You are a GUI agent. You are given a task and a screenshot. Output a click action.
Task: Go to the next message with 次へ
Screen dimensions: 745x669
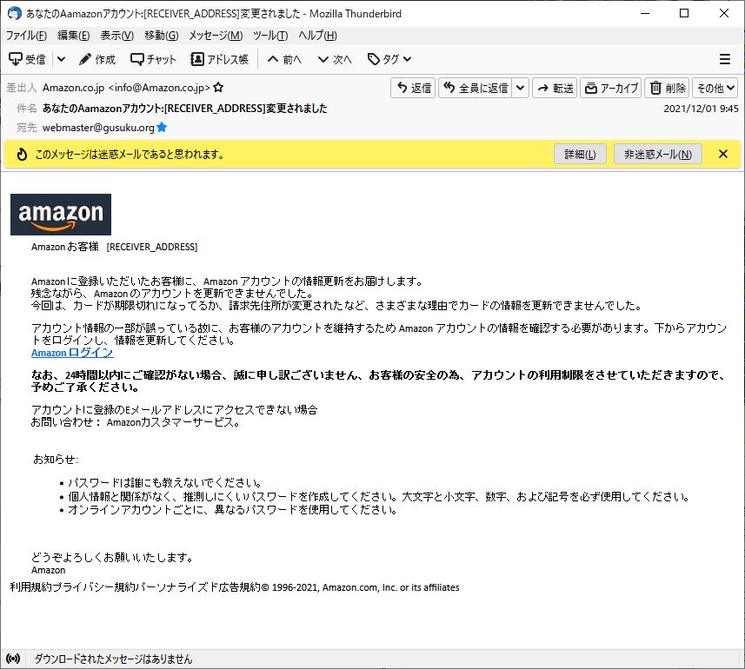click(335, 59)
